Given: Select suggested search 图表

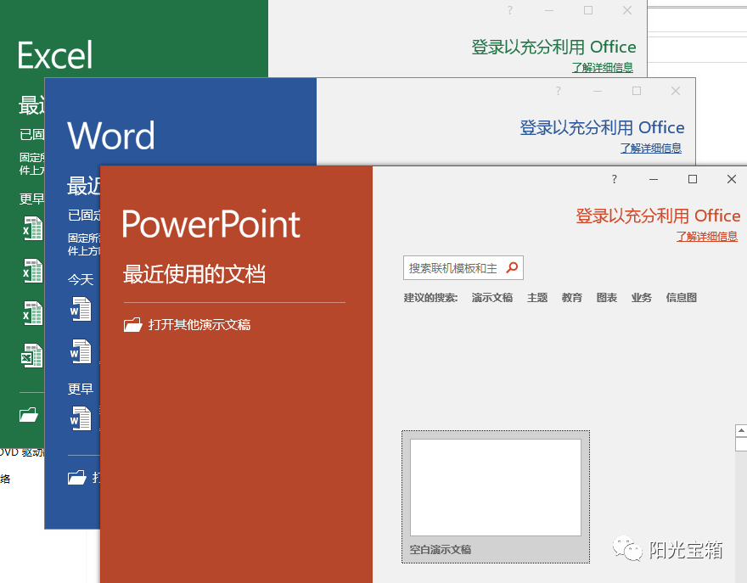Looking at the screenshot, I should pyautogui.click(x=607, y=298).
